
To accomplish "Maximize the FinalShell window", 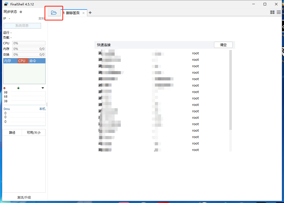I will pos(265,4).
